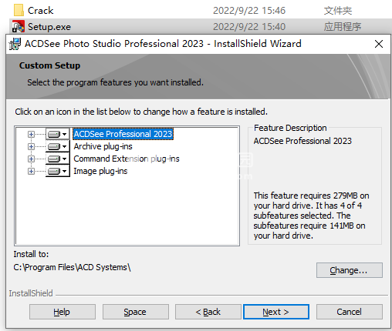The width and height of the screenshot is (392, 331).
Task: Expand the Command Extension plug-ins node
Action: [31, 159]
